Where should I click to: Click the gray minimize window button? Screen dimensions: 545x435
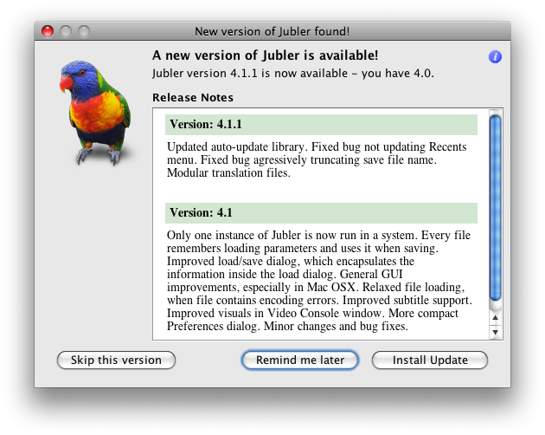(66, 31)
